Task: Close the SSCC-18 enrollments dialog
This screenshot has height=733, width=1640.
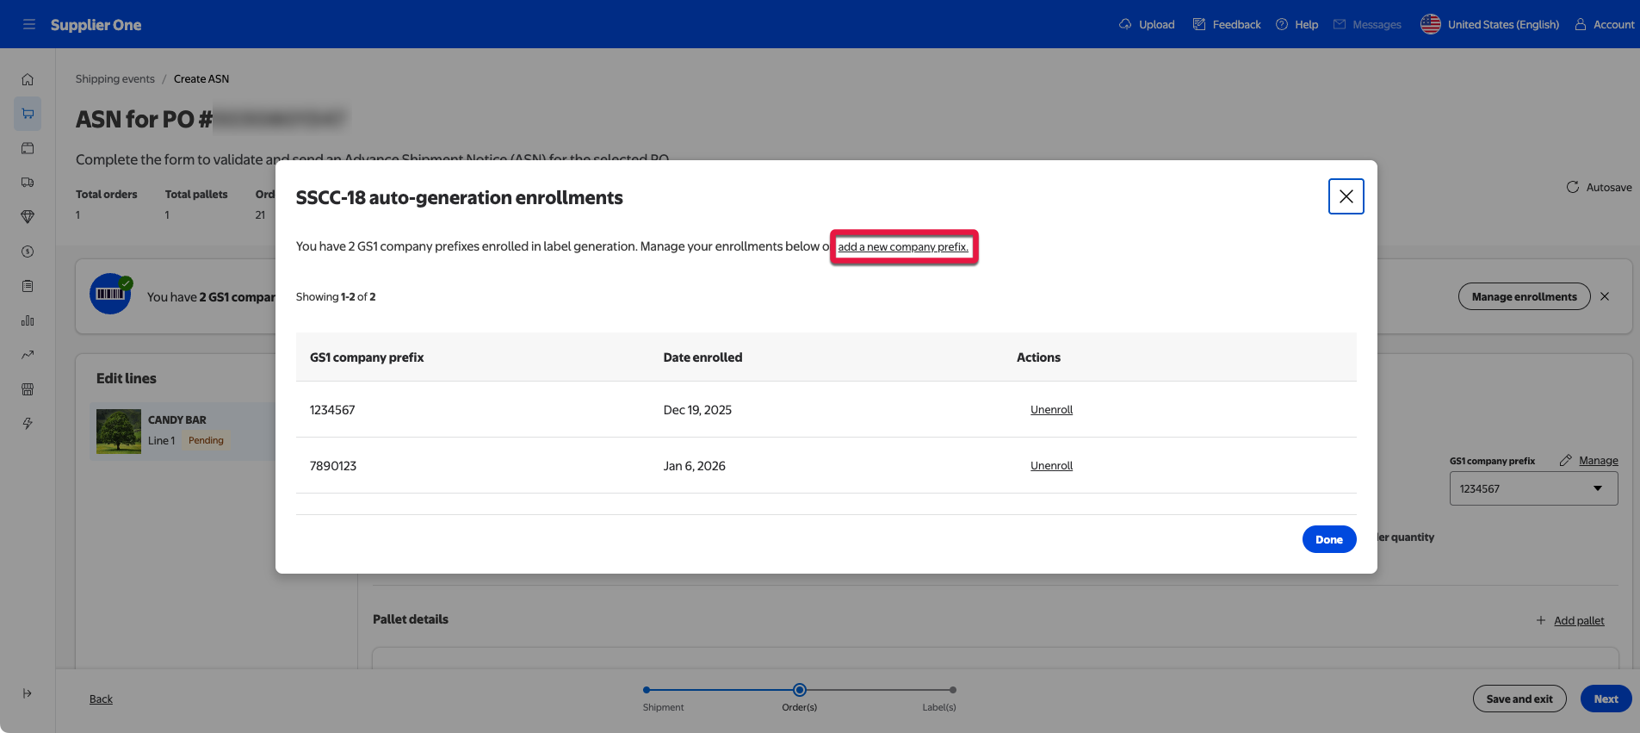Action: pyautogui.click(x=1346, y=196)
